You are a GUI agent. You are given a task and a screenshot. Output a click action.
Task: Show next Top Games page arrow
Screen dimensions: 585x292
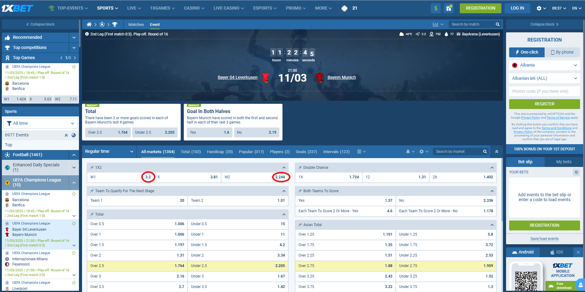click(75, 58)
